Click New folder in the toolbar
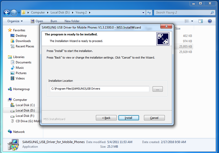Screen dimensions: 219x153 (72, 21)
